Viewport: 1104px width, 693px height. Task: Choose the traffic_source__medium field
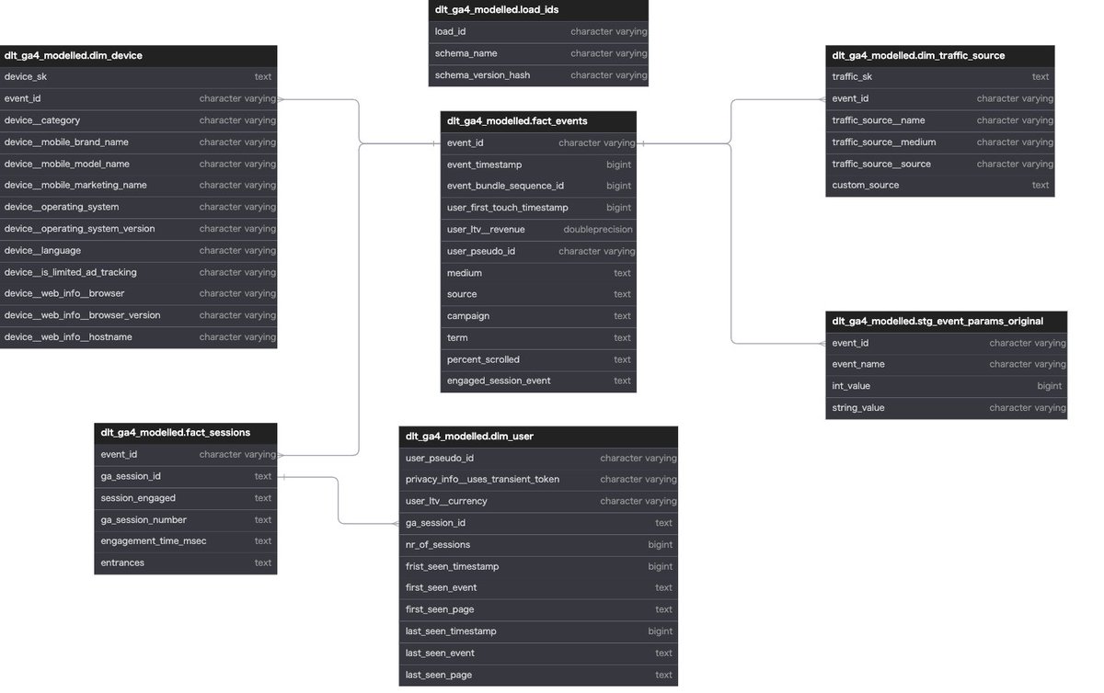[940, 142]
